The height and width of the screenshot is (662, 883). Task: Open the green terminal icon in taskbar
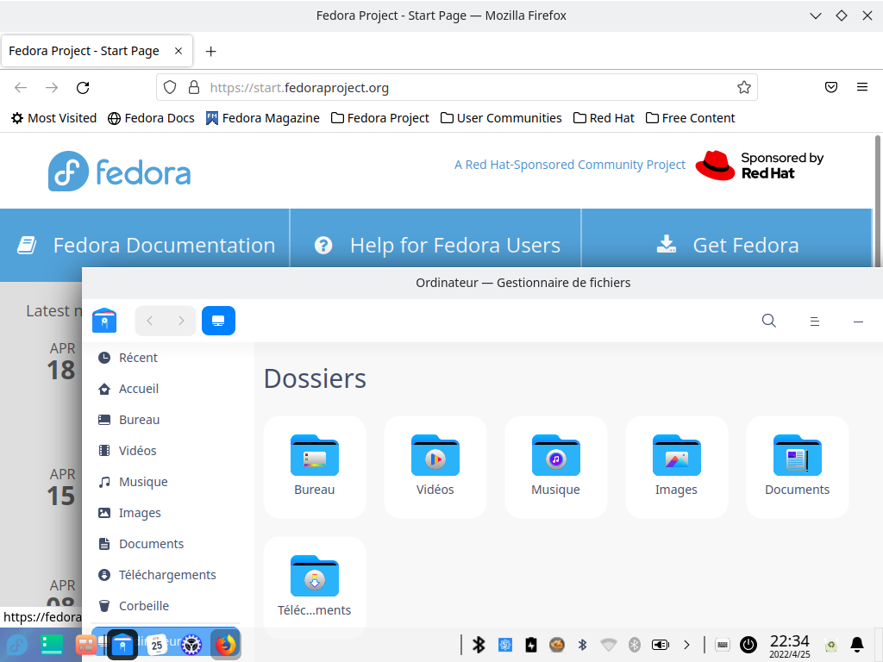click(x=51, y=645)
